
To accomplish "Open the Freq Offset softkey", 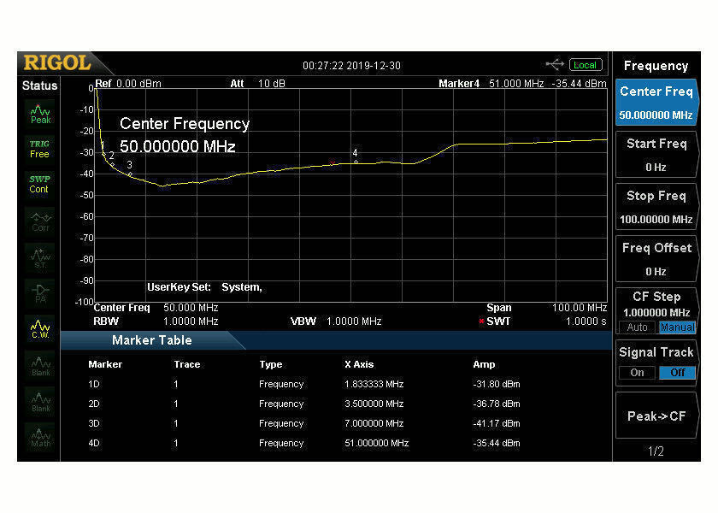I will [x=656, y=259].
